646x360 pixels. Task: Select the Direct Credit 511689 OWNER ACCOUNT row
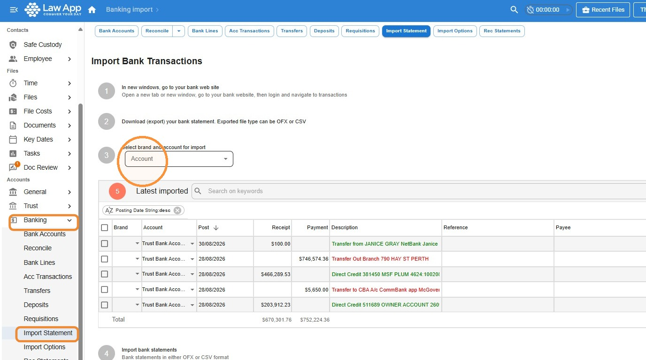(104, 305)
